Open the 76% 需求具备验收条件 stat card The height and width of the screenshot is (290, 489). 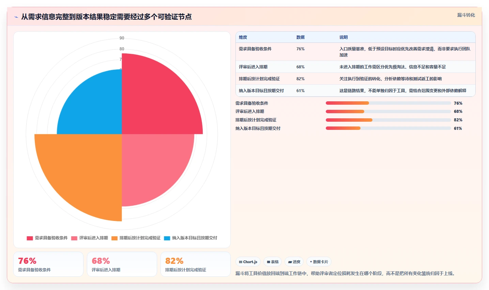click(48, 264)
